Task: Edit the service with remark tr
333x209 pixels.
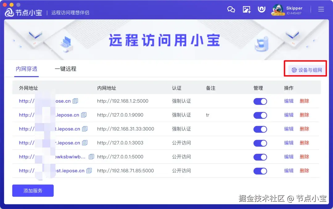Action: point(288,115)
